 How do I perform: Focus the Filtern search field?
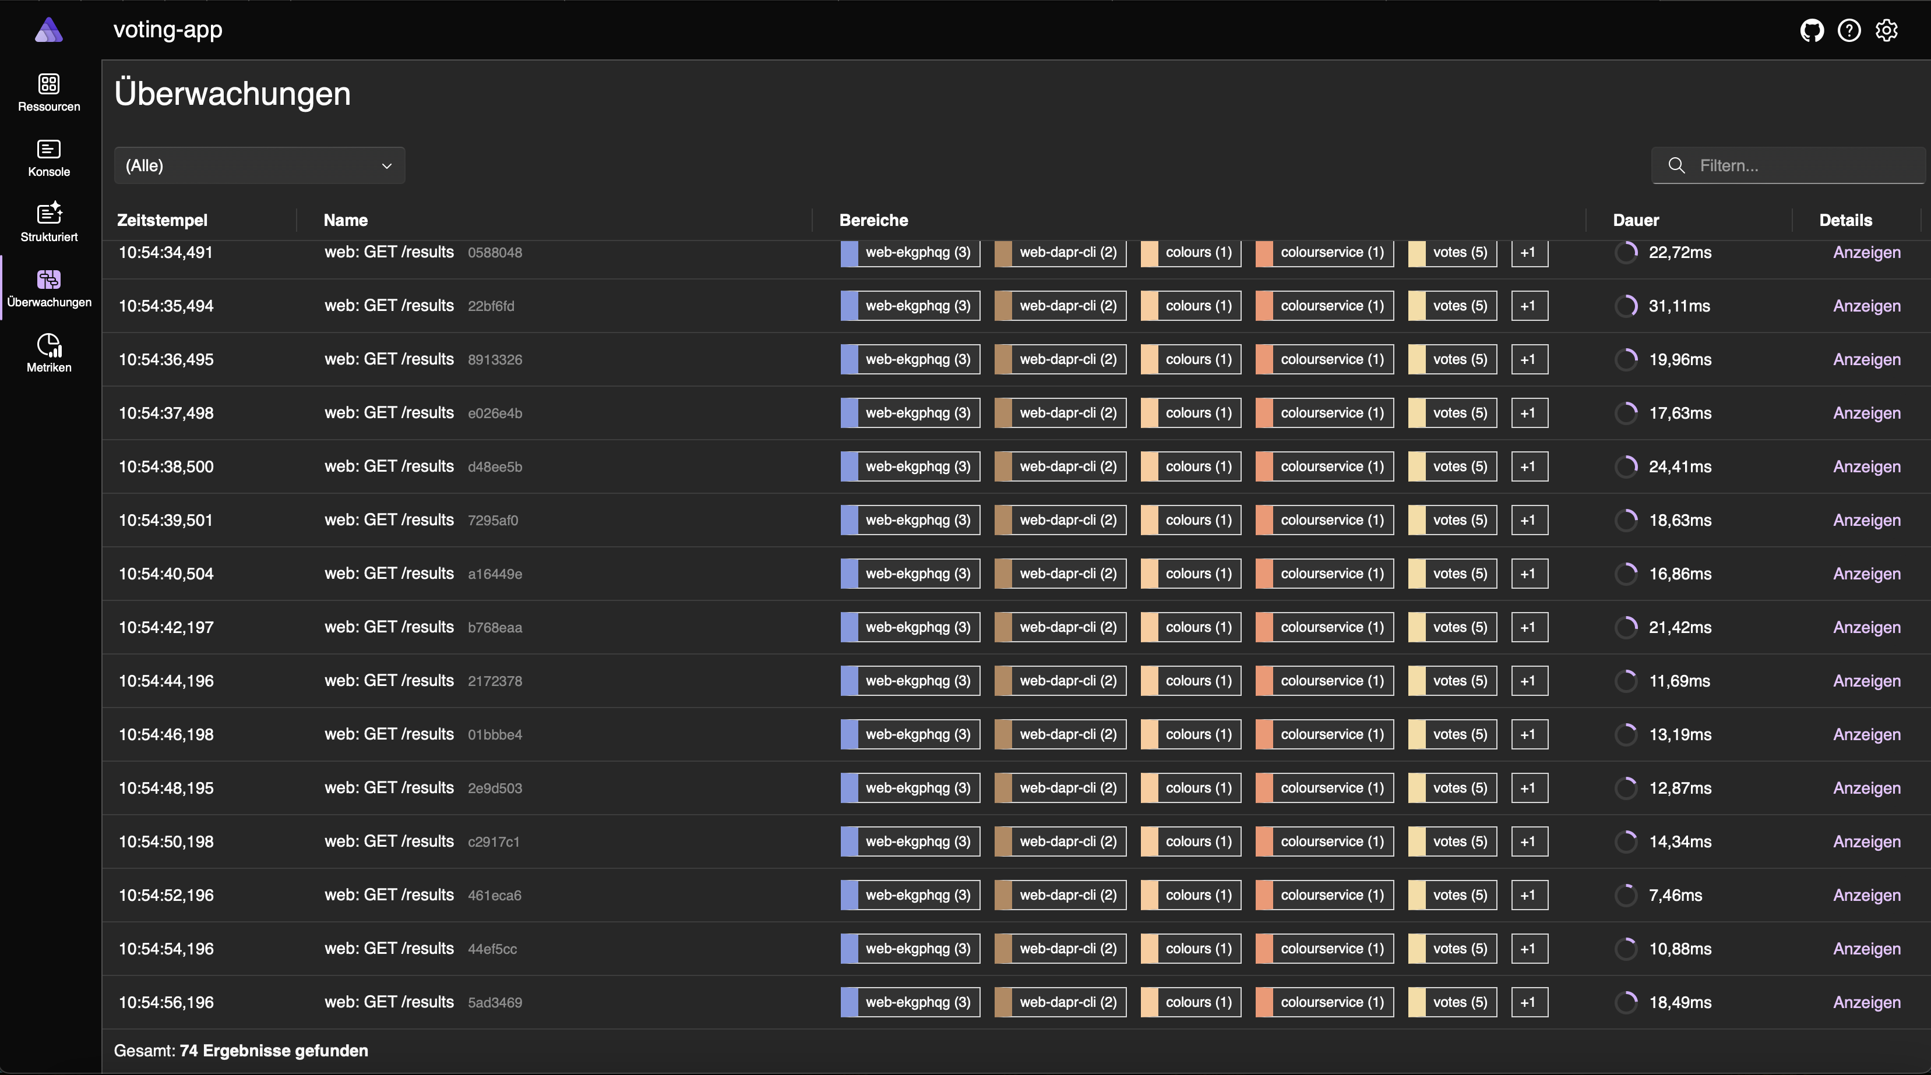pyautogui.click(x=1789, y=165)
